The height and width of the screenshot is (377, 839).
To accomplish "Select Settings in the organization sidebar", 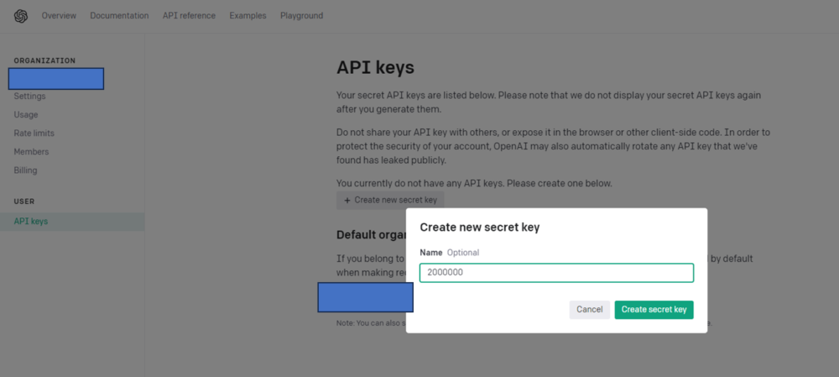I will click(29, 97).
